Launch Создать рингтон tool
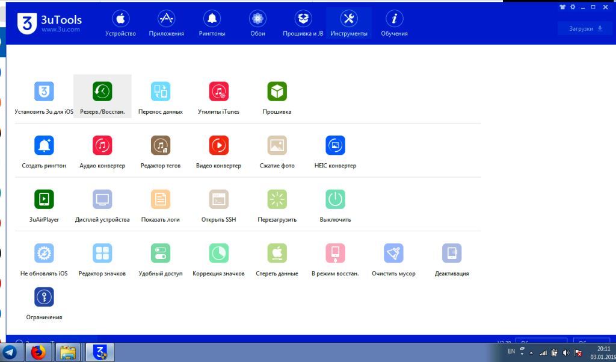 pos(44,152)
